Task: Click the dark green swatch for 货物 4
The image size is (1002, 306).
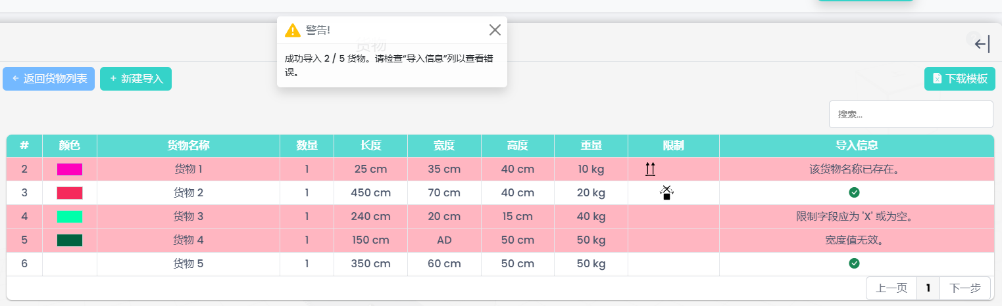Action: coord(70,240)
